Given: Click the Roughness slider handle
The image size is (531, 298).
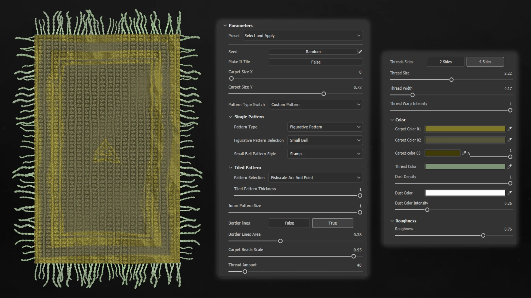Looking at the screenshot, I should (483, 236).
